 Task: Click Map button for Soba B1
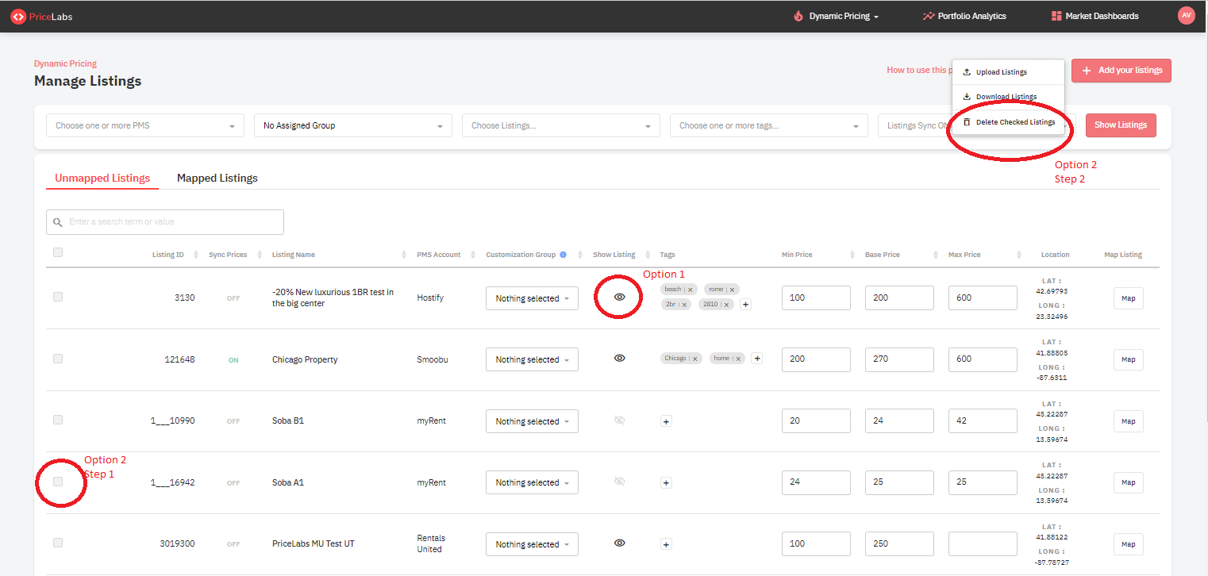point(1129,421)
